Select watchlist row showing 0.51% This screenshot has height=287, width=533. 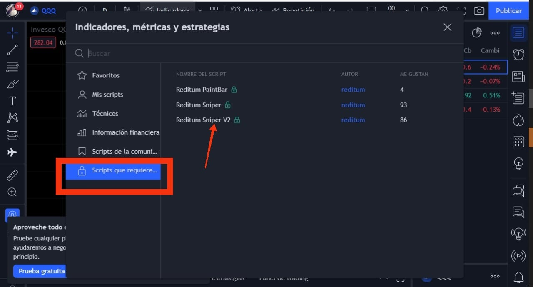click(x=485, y=95)
